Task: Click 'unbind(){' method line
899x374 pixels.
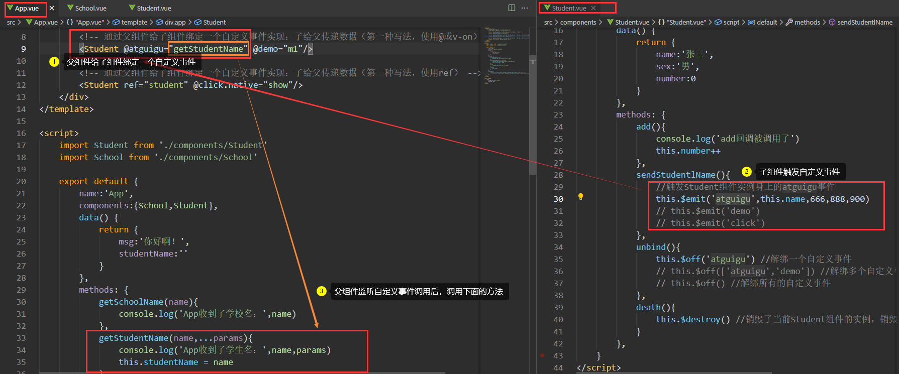Action: pyautogui.click(x=658, y=247)
